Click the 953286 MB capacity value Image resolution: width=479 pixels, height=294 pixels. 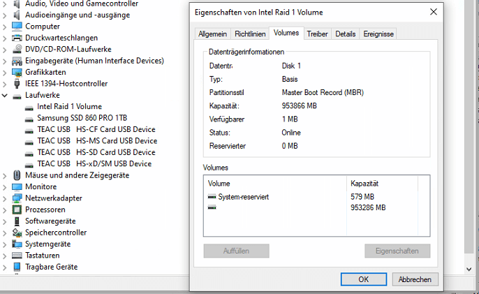click(368, 207)
